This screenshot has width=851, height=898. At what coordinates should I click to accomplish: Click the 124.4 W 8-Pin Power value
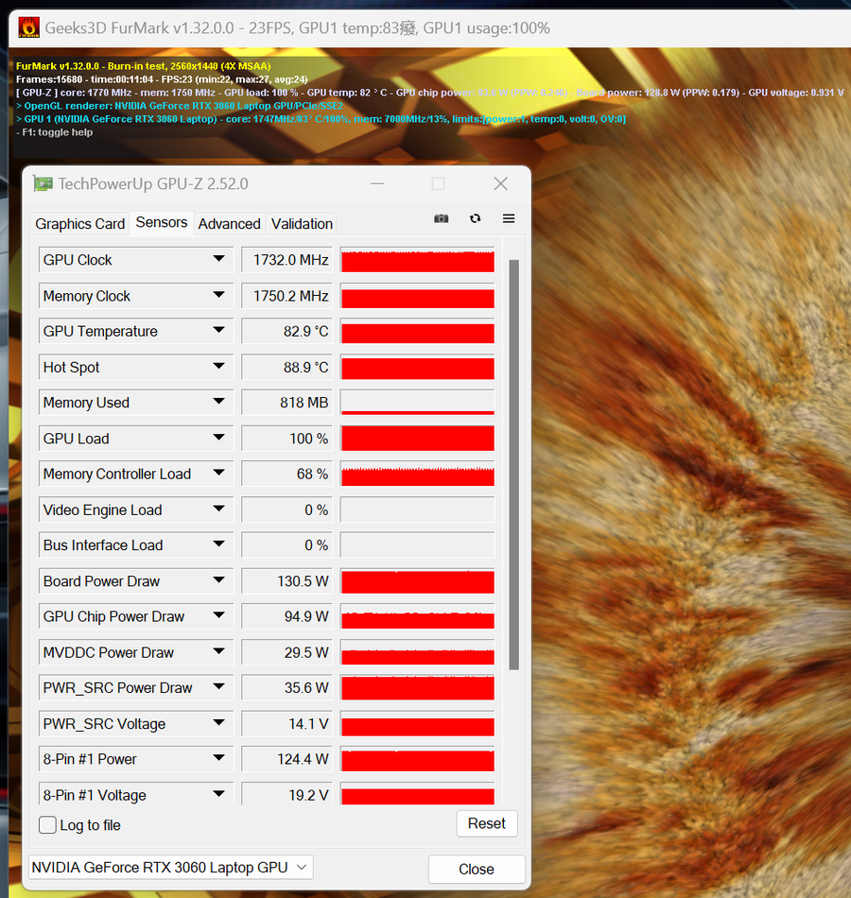[287, 759]
